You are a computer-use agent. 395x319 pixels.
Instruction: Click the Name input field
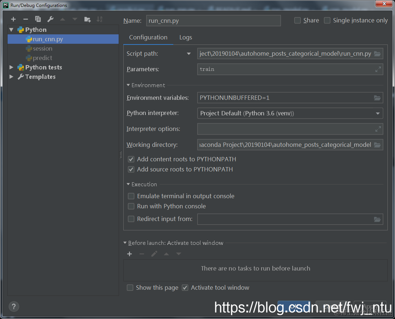pyautogui.click(x=213, y=21)
